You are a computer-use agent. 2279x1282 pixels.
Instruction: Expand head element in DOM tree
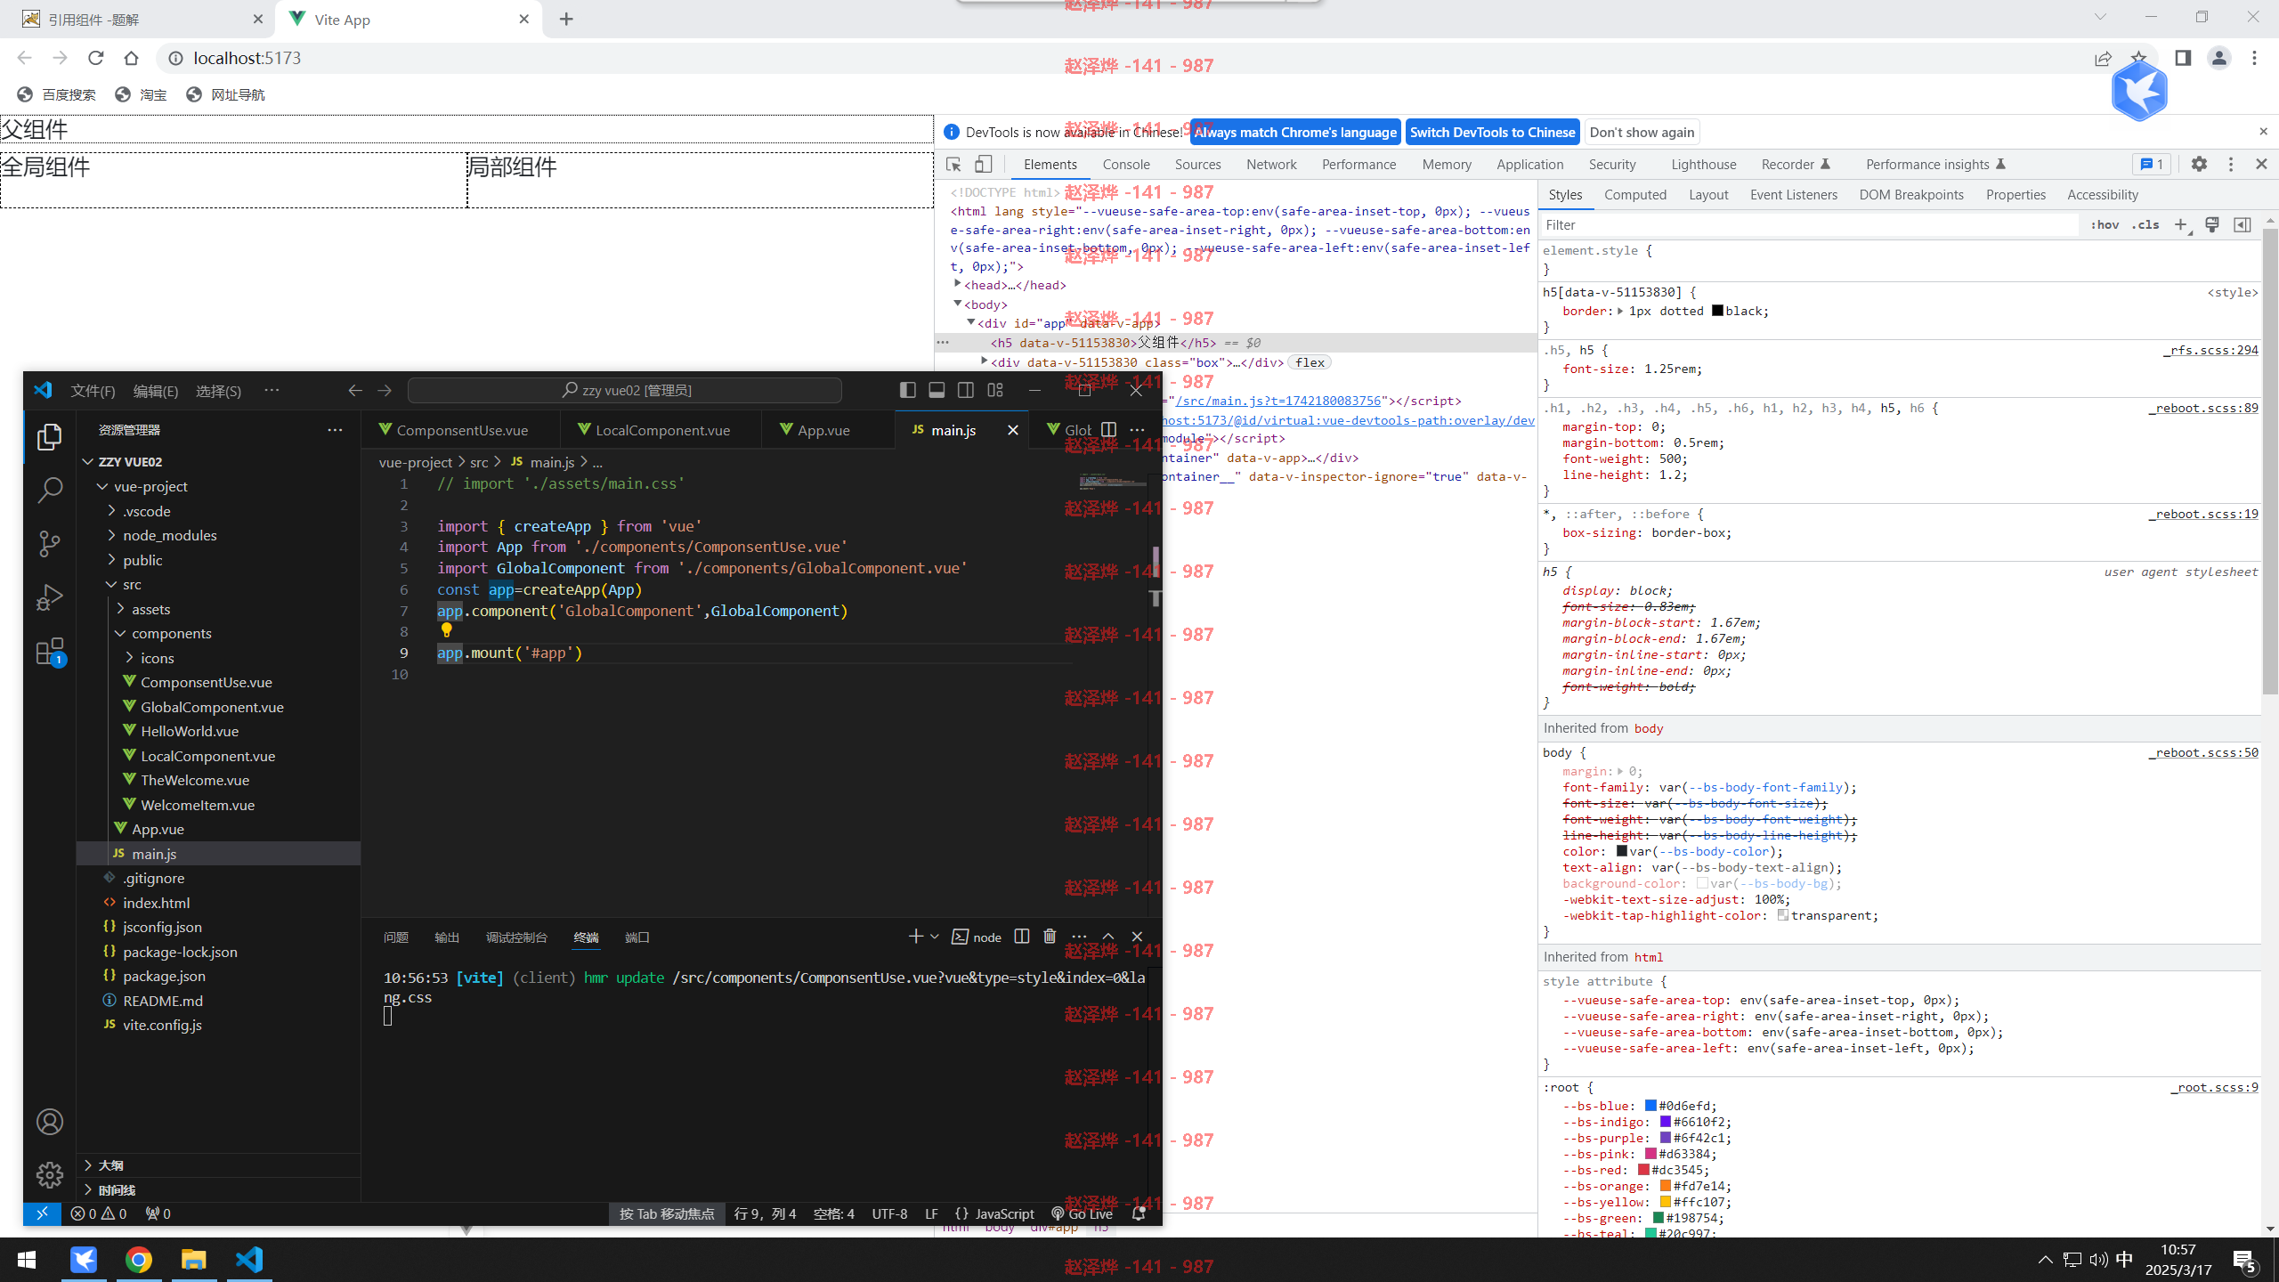coord(958,285)
